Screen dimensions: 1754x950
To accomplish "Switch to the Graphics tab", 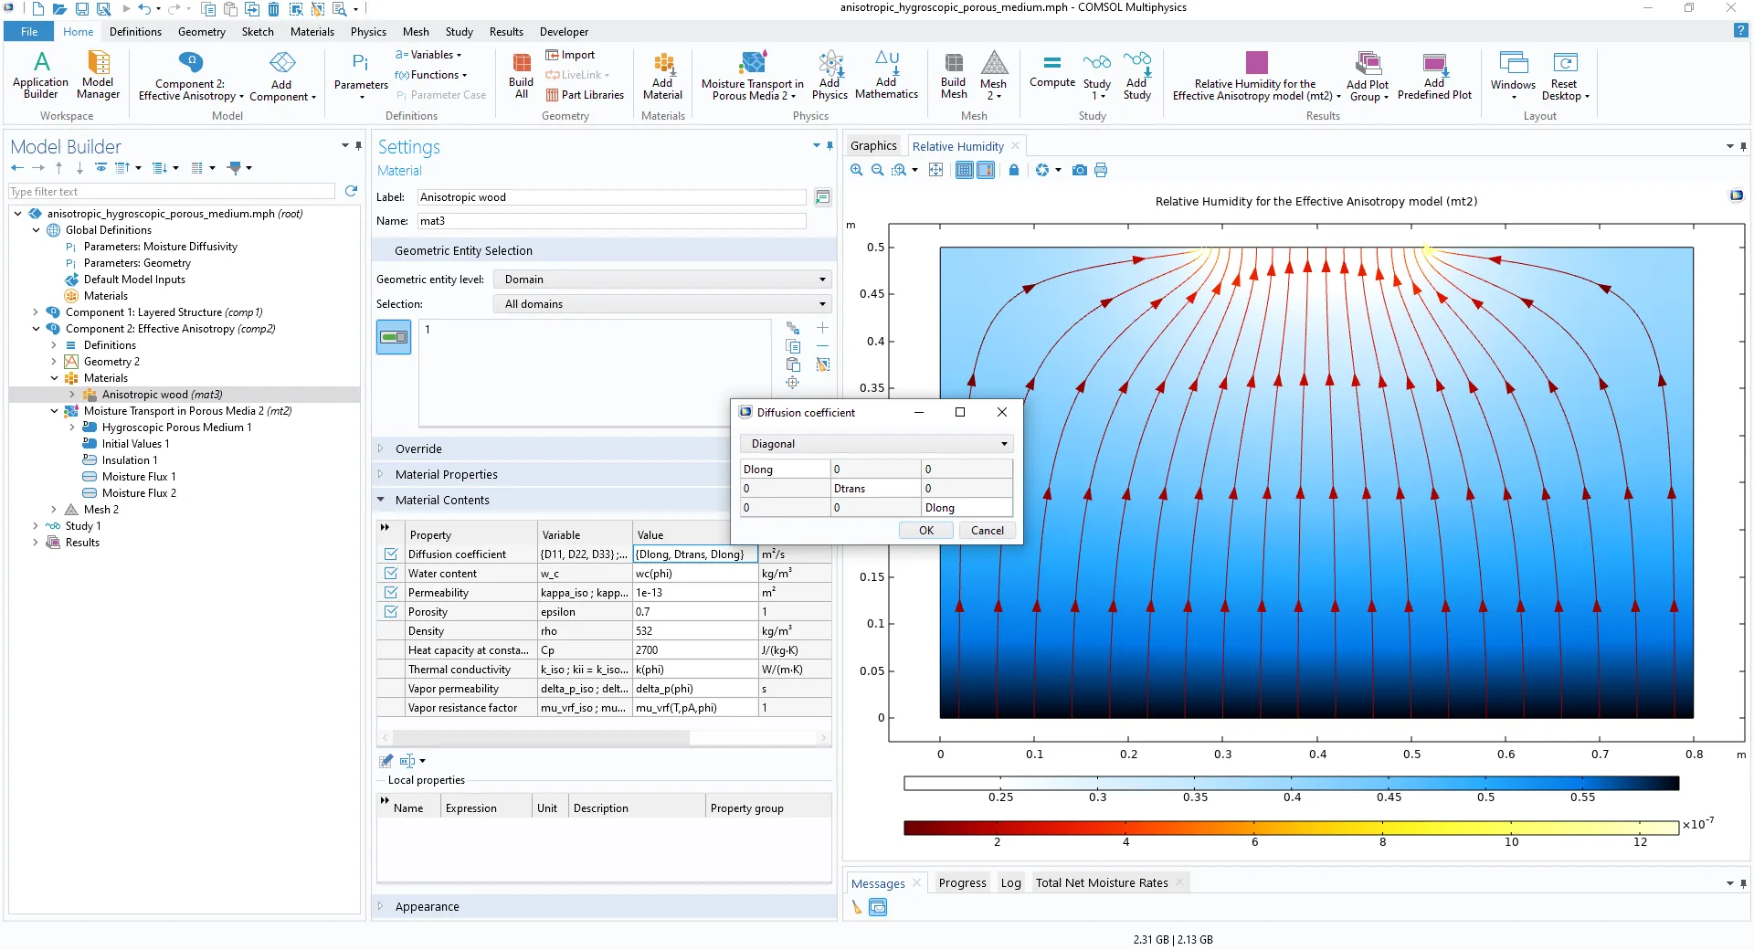I will [873, 146].
